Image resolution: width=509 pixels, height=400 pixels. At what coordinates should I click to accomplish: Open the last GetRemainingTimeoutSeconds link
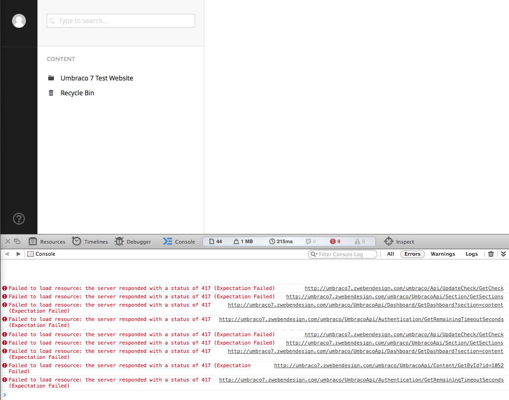point(362,380)
